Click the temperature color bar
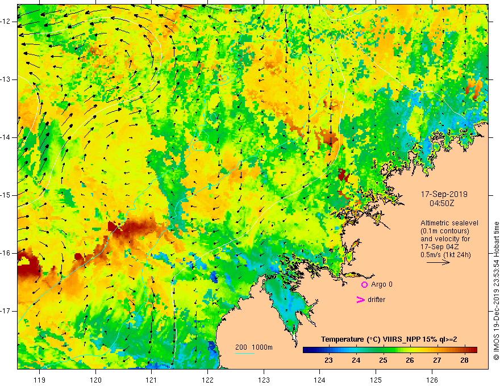500x386 pixels. coord(390,350)
